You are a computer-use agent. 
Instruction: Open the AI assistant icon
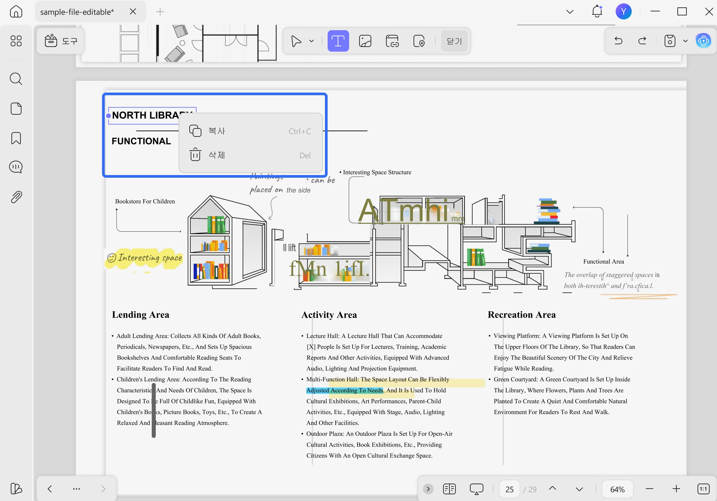pos(703,41)
